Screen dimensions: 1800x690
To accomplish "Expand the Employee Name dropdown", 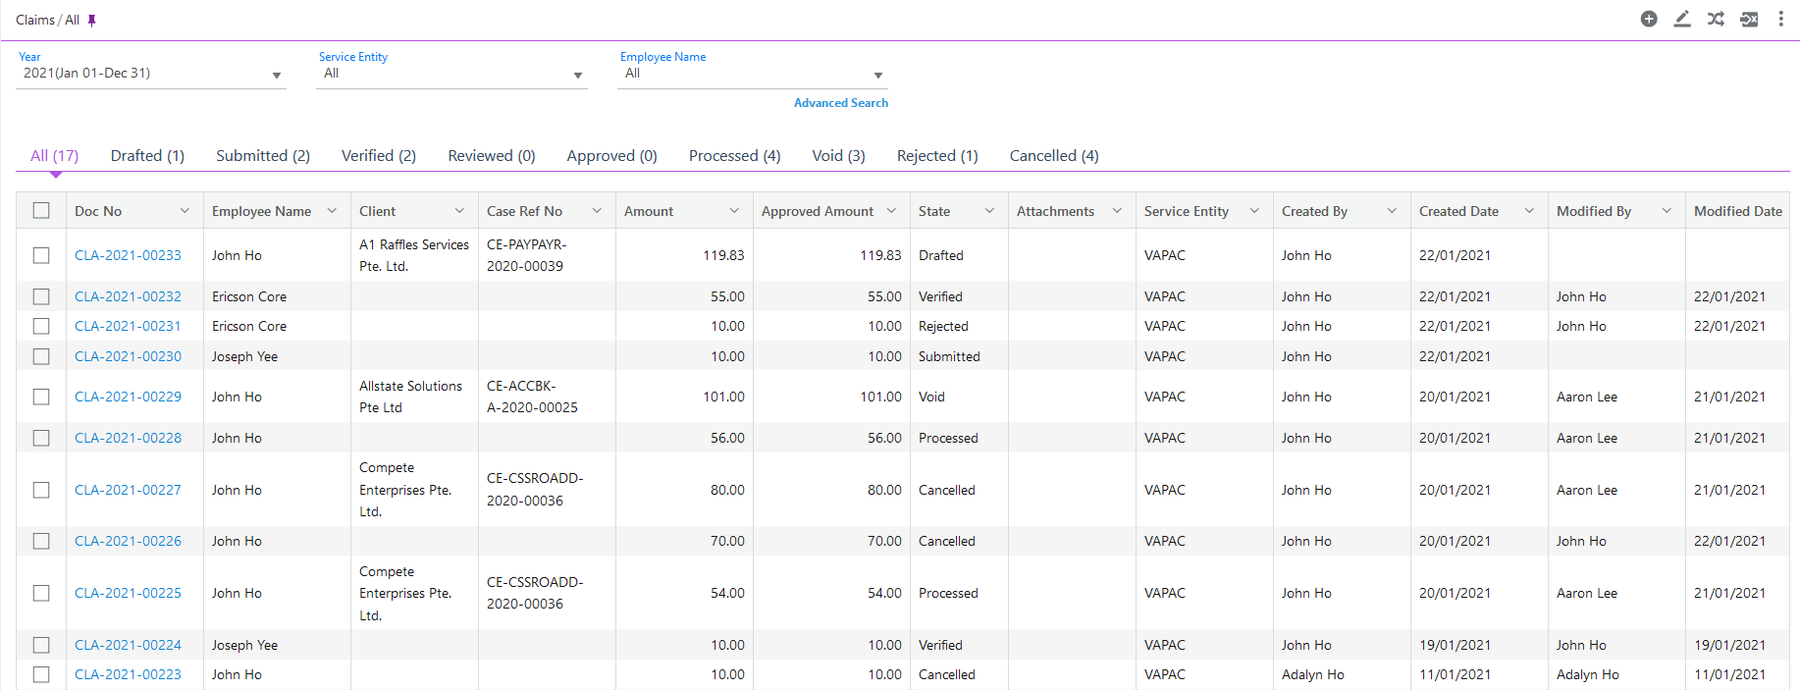I will pos(878,76).
